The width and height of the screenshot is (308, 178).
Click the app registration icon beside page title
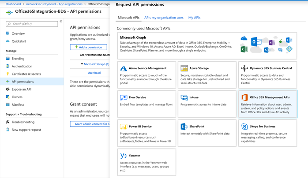pyautogui.click(x=9, y=12)
